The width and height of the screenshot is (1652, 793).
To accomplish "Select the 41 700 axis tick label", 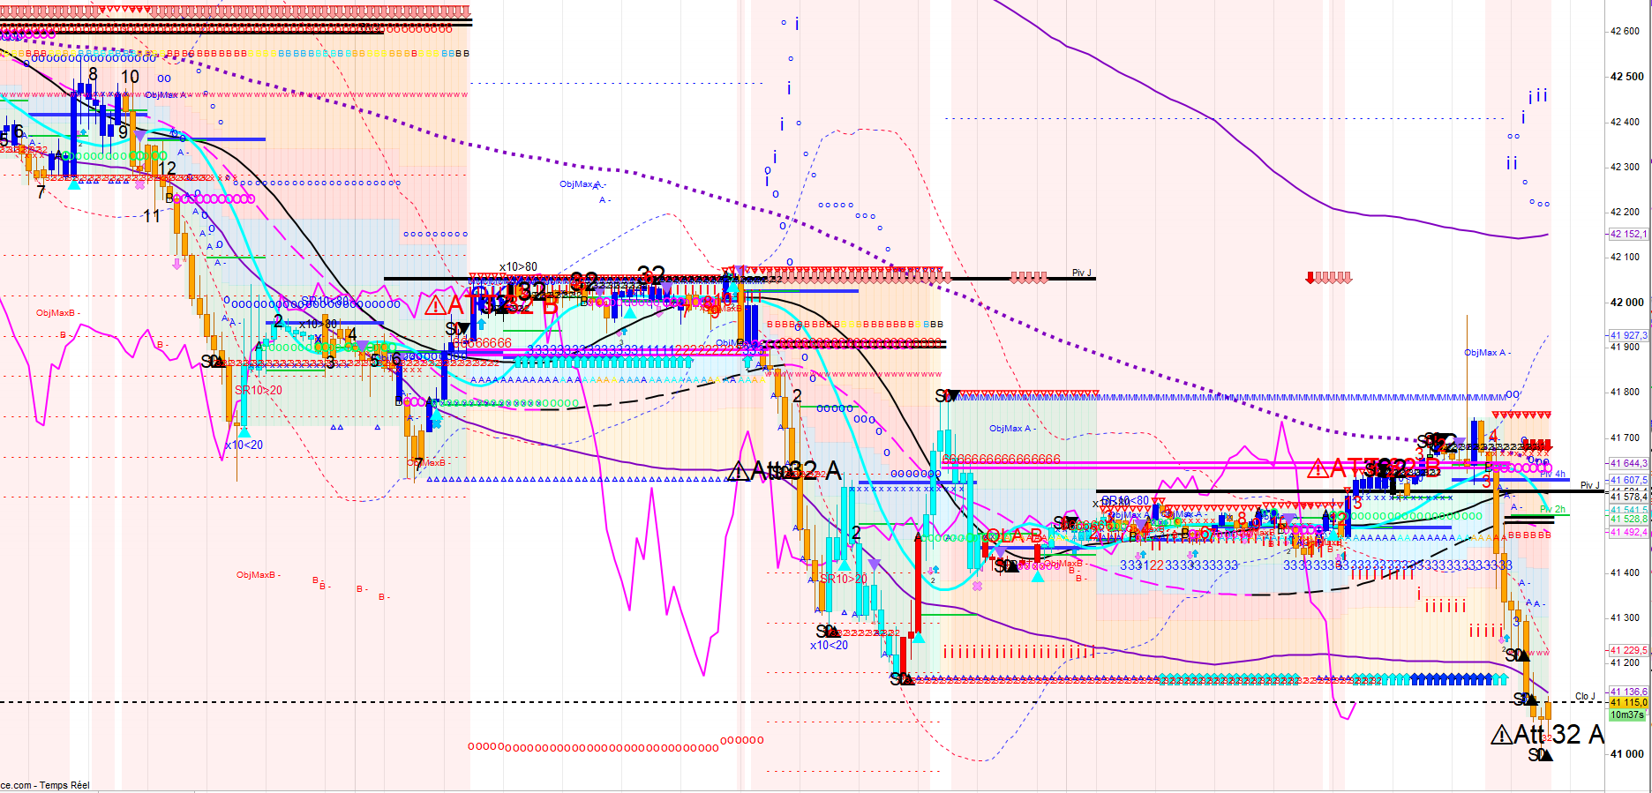I will point(1626,438).
